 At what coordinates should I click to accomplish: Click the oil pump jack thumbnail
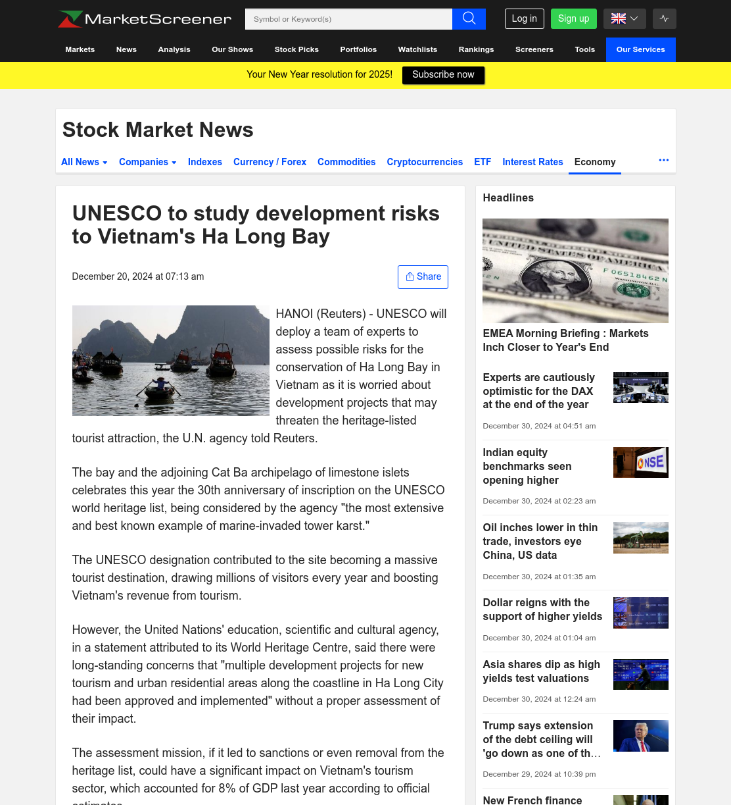tap(641, 537)
